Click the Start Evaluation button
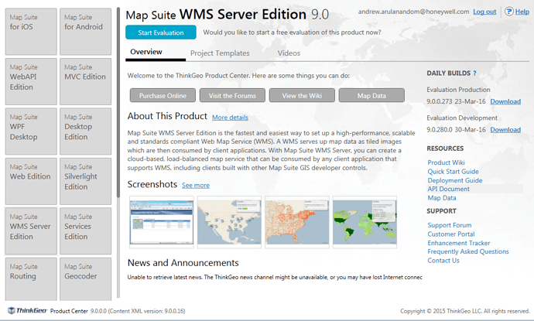This screenshot has height=321, width=534. (161, 32)
